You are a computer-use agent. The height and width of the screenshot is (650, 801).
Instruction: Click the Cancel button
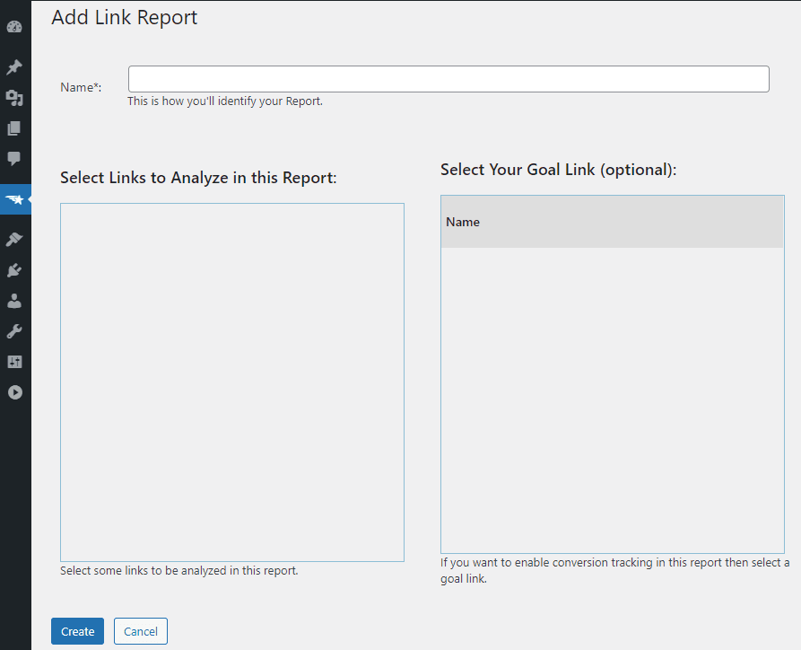click(x=141, y=631)
